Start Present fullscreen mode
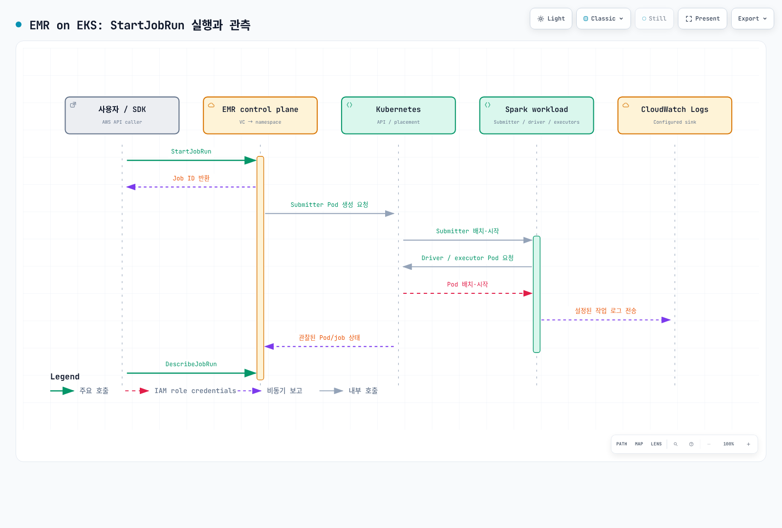This screenshot has height=528, width=782. [x=702, y=19]
